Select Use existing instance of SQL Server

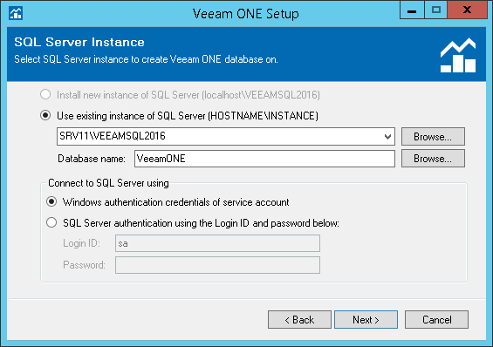pyautogui.click(x=45, y=115)
